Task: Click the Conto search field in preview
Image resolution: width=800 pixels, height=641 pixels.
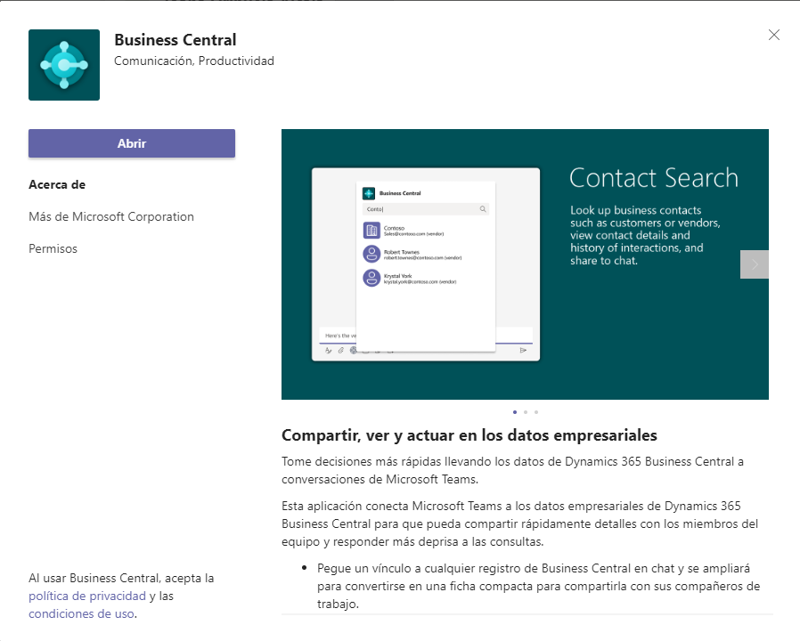Action: click(426, 209)
